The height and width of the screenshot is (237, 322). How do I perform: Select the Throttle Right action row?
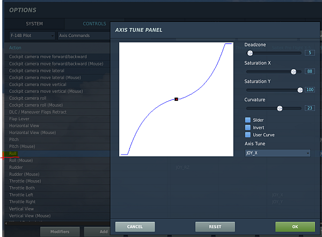(57, 202)
